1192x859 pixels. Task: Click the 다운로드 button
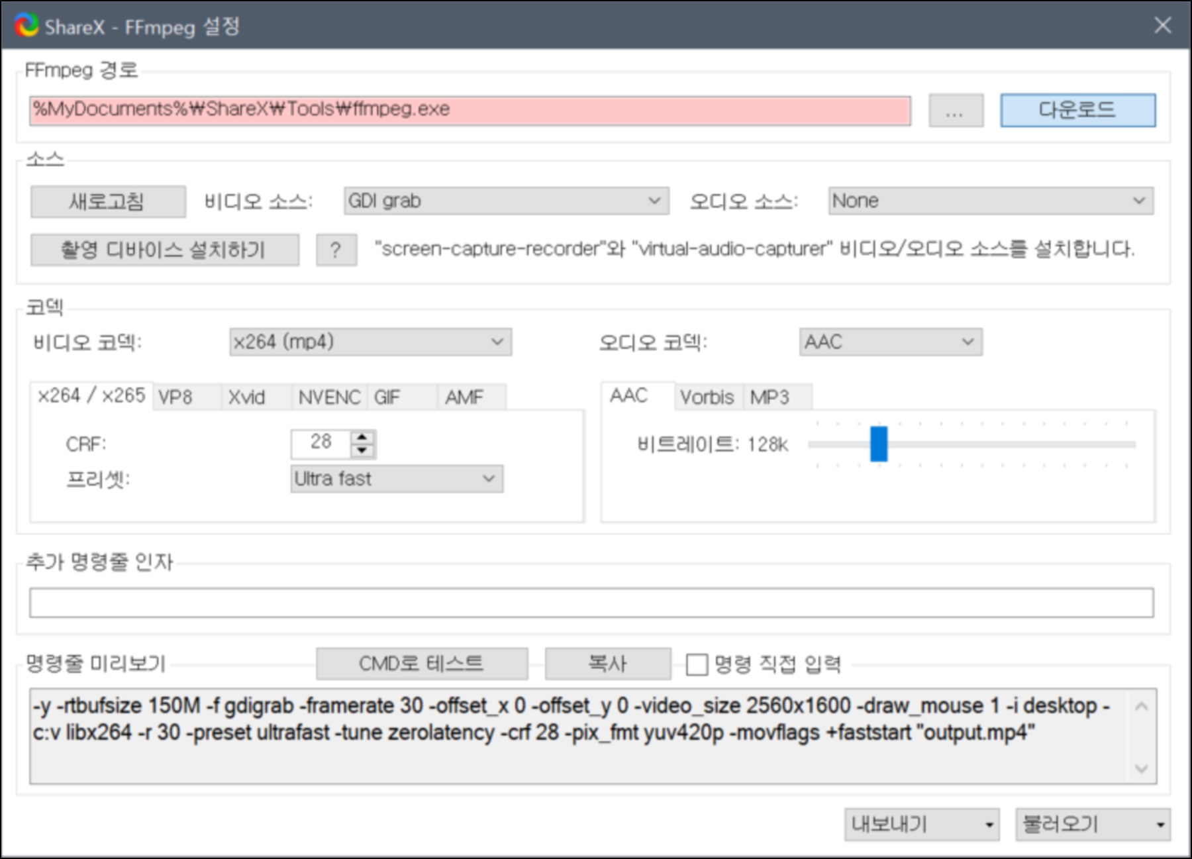[1077, 110]
